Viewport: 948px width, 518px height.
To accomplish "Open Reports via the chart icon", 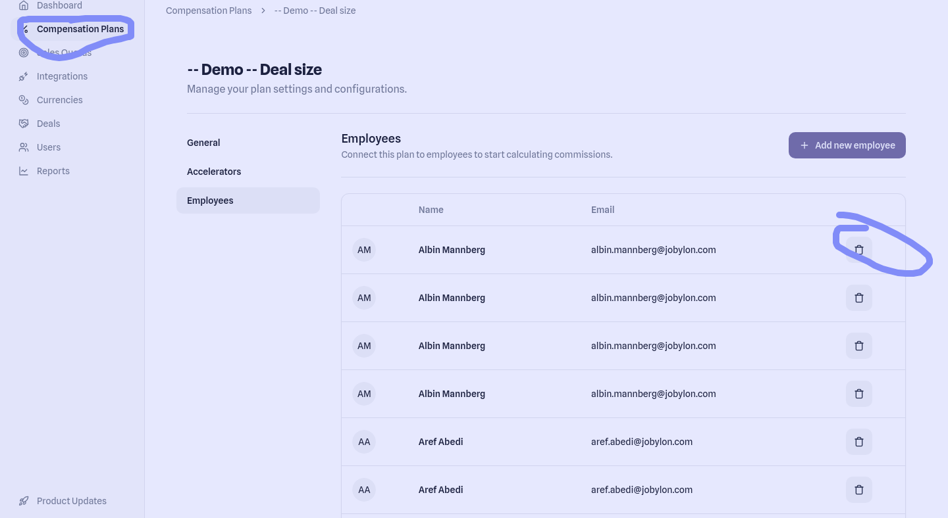I will (x=24, y=171).
